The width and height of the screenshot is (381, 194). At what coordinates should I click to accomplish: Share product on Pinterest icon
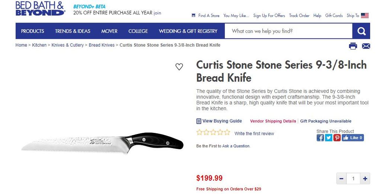pyautogui.click(x=337, y=138)
